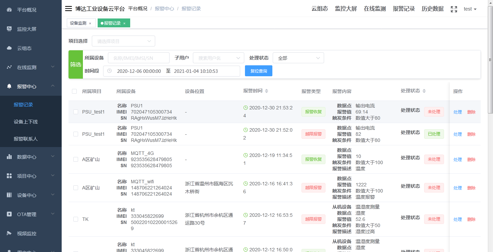Screen dimensions: 493x252
Task: Sort by 处理状态 column arrows
Action: click(424, 91)
